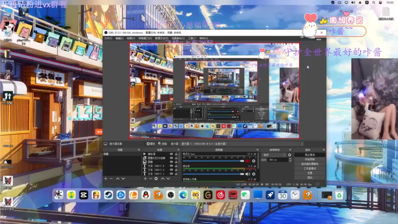Add a new scene with the plus icon
Image resolution: width=398 pixels, height=224 pixels.
(x=106, y=179)
